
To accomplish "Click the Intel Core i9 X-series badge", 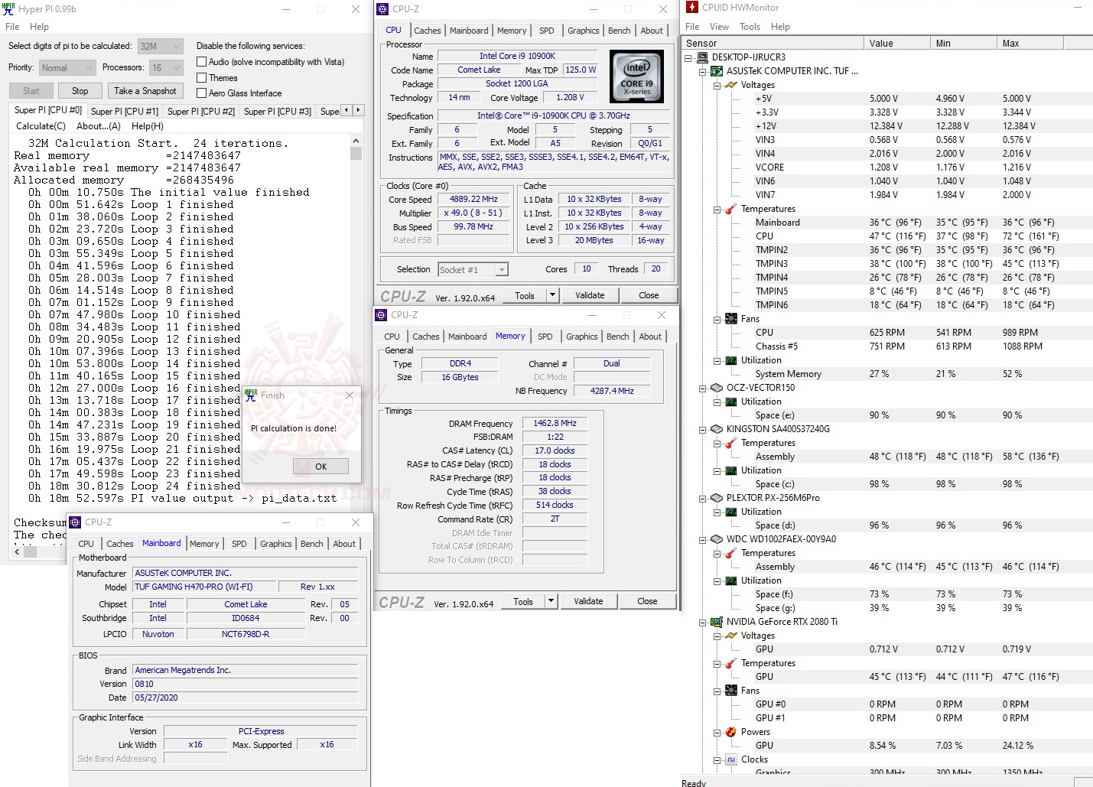I will pos(636,76).
